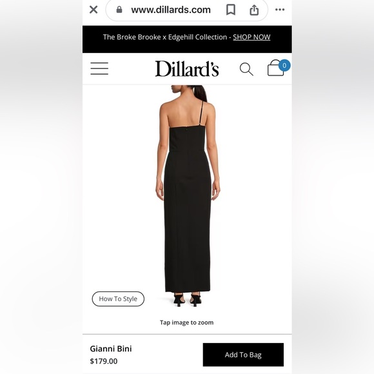
Task: Zoom into the black dress product photo
Action: pyautogui.click(x=188, y=196)
